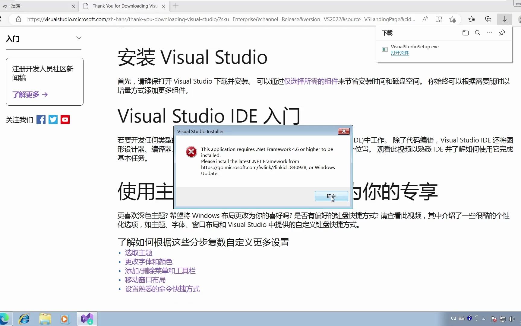This screenshot has height=326, width=521.
Task: Click the red error icon in the dialog
Action: [191, 152]
